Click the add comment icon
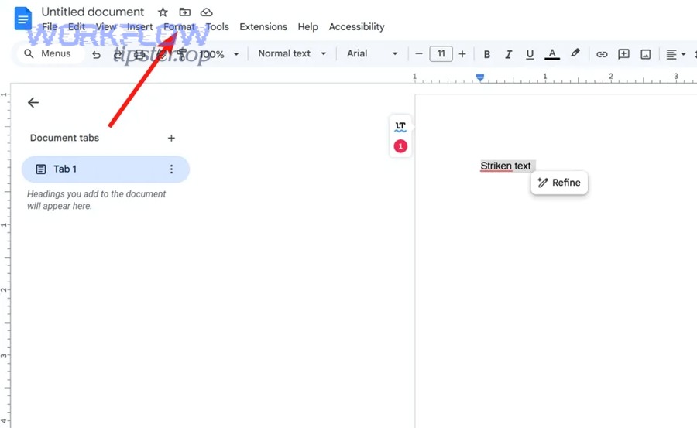Viewport: 697px width, 428px height. (x=623, y=54)
